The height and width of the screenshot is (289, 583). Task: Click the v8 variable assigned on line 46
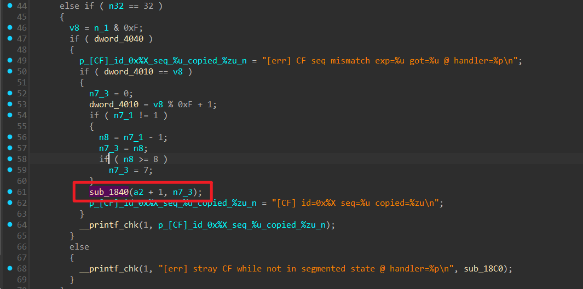tap(74, 28)
